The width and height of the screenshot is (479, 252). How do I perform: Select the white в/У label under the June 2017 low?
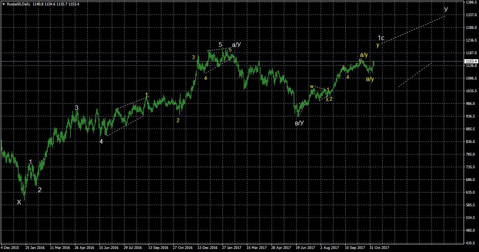pyautogui.click(x=300, y=123)
